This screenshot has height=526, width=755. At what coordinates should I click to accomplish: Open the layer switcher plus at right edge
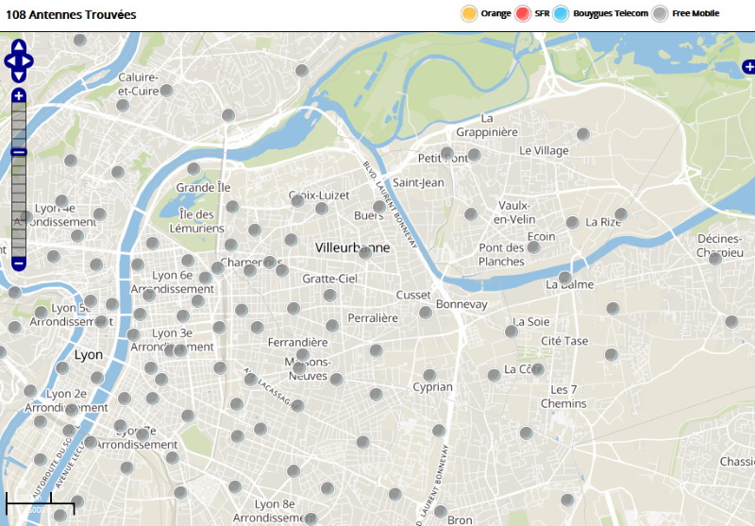click(x=748, y=67)
